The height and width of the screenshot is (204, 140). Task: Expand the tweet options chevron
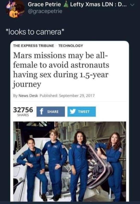point(133,5)
